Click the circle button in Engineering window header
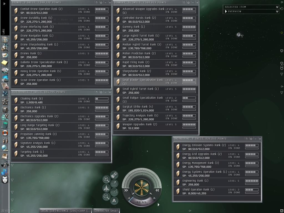Screen dimensions: 284x213 click(x=251, y=139)
